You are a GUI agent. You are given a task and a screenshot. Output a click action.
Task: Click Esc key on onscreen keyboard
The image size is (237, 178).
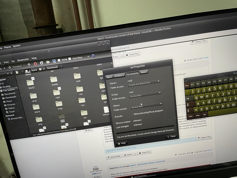(187, 86)
